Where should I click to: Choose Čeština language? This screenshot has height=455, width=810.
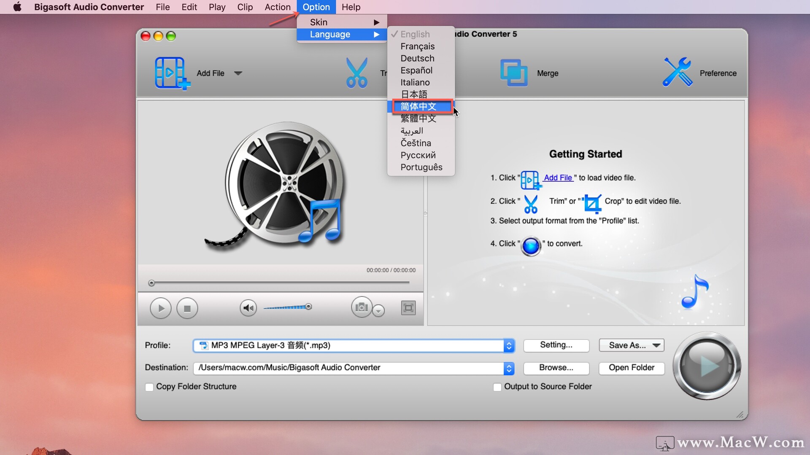(x=421, y=143)
